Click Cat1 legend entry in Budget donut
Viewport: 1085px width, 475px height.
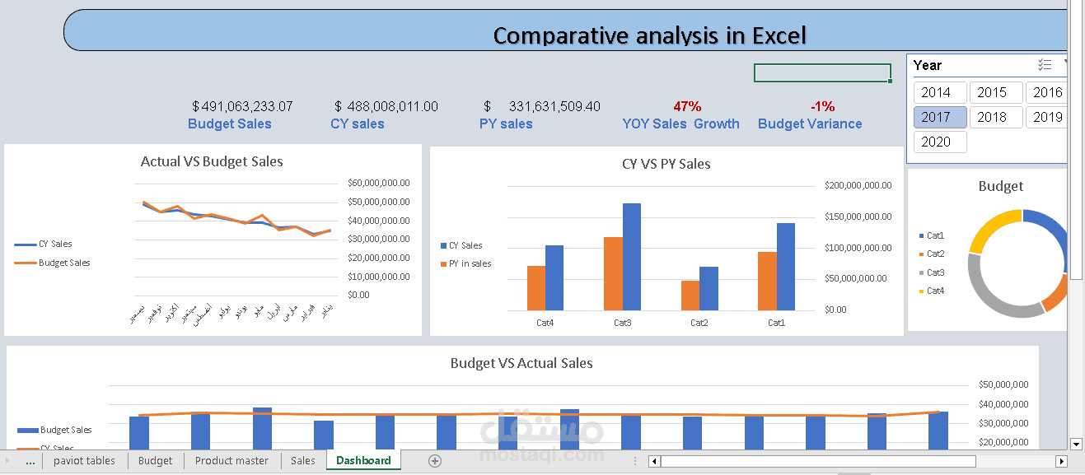point(932,236)
